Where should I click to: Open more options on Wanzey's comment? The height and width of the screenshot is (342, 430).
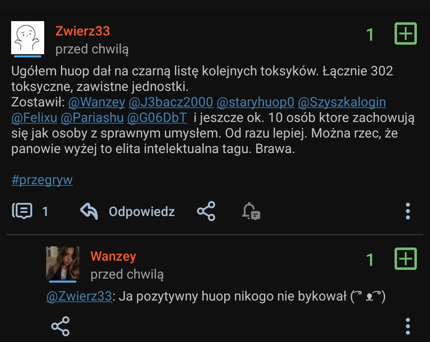[x=408, y=326]
